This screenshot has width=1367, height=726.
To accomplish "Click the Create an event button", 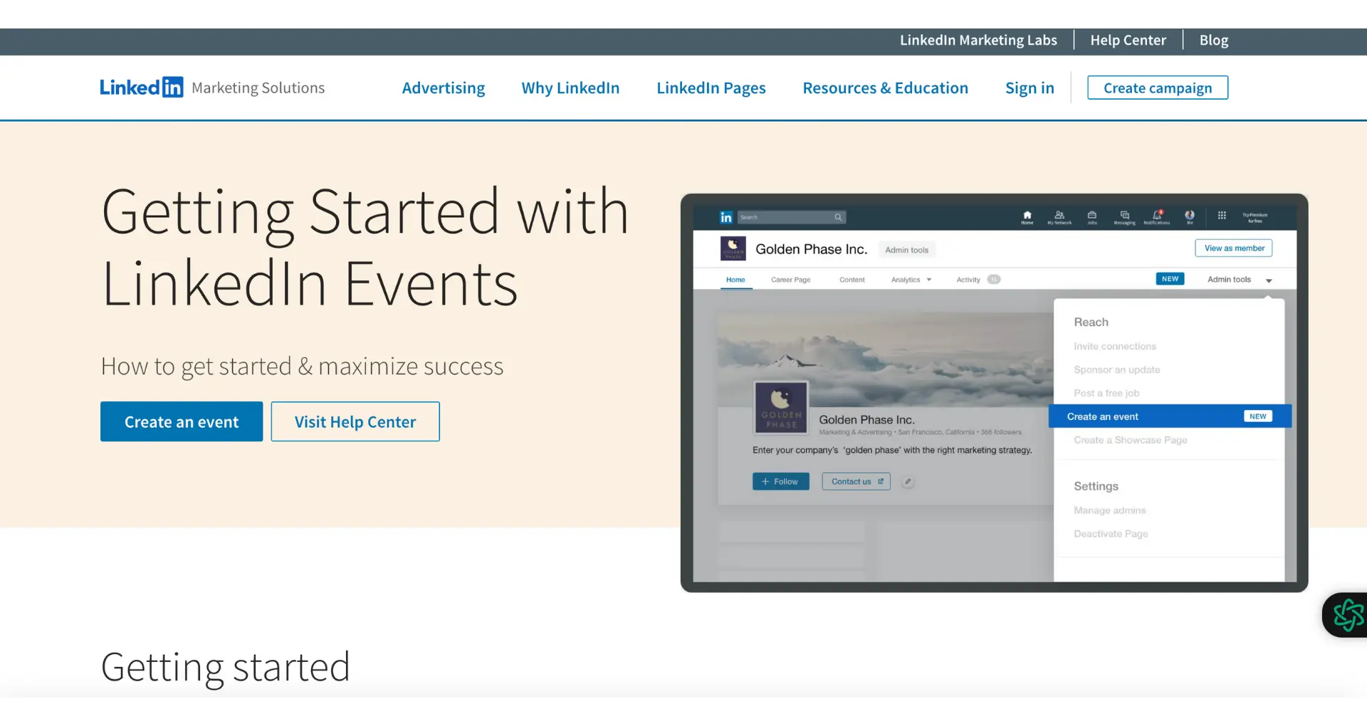I will pos(182,421).
